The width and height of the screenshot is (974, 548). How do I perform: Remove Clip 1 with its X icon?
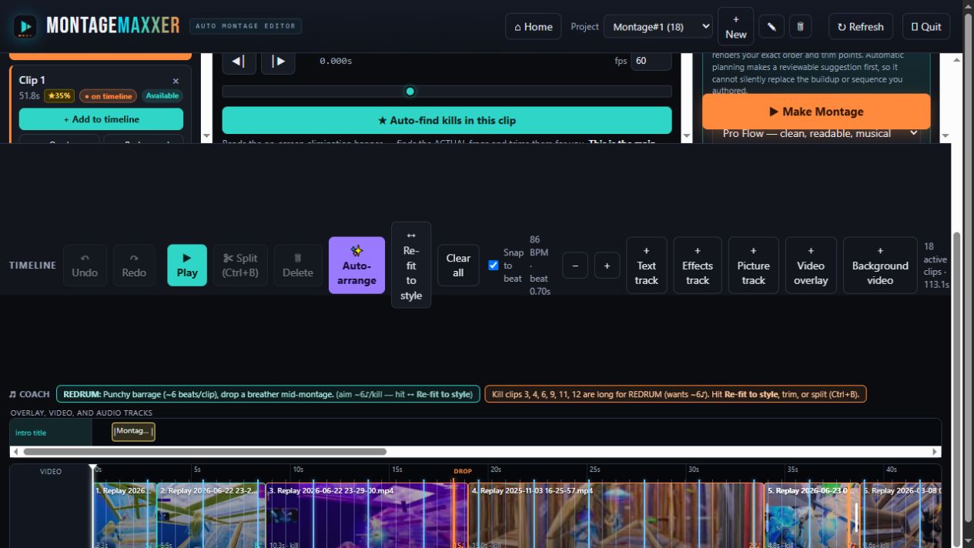click(176, 81)
